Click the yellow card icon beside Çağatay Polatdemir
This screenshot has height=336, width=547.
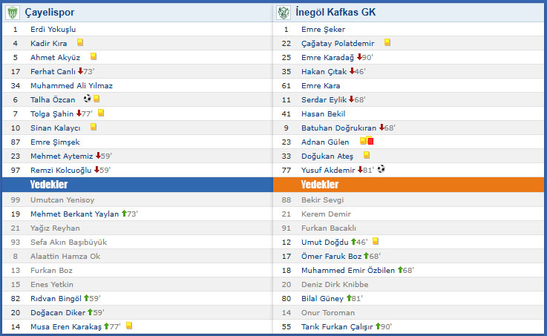(x=387, y=42)
